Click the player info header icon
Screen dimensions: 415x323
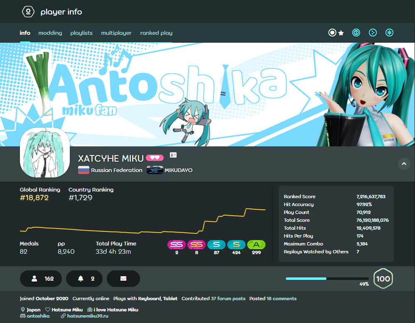point(28,12)
